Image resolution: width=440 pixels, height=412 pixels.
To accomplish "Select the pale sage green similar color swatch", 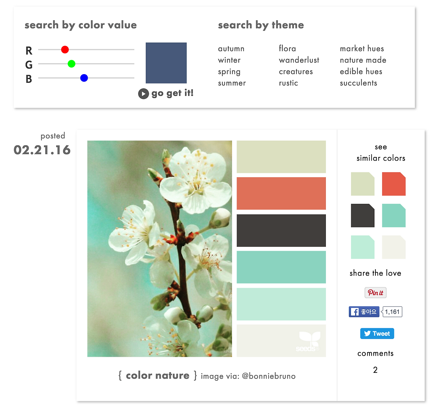I will click(362, 184).
